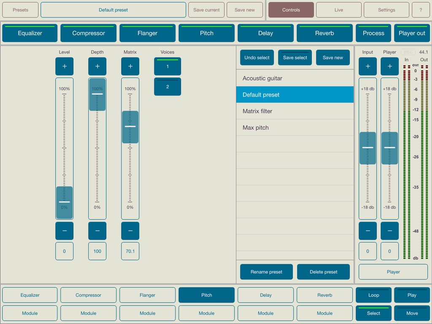Switch to the Equalizer effect tab
Screen dimensions: 432x324
point(30,33)
